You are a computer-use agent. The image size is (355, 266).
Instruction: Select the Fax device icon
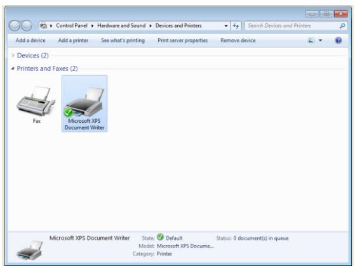(x=36, y=101)
